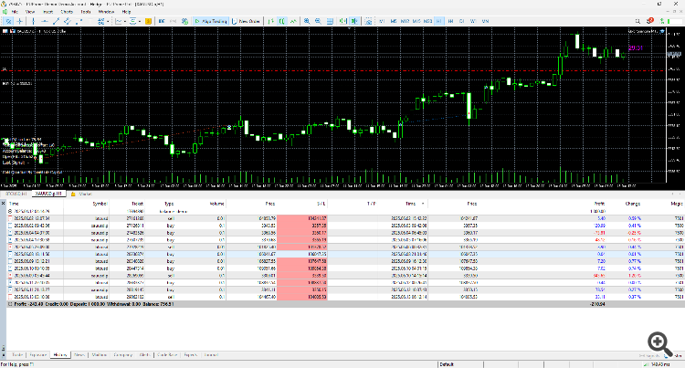
Task: Switch to the Alerts tab
Action: (x=144, y=355)
